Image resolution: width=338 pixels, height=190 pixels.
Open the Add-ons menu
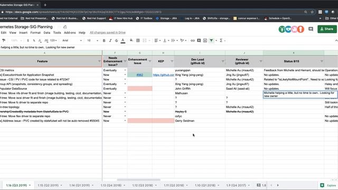(x=70, y=33)
